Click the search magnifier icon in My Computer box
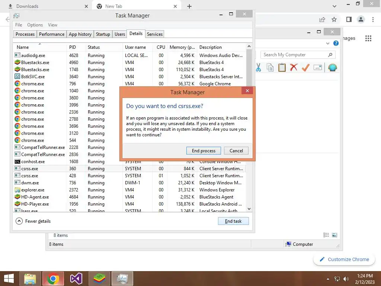The height and width of the screenshot is (286, 381). [x=330, y=55]
